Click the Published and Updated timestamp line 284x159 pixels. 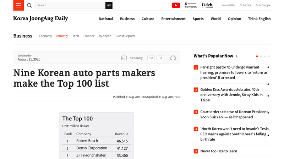click(x=147, y=97)
